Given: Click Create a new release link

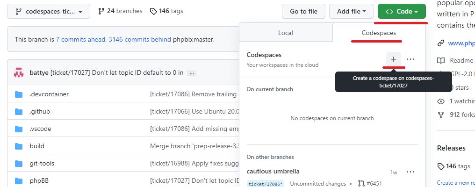Looking at the screenshot, I should tap(456, 183).
